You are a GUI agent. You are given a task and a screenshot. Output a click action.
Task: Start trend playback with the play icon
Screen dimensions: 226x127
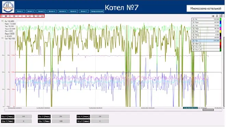click(x=2, y=16)
